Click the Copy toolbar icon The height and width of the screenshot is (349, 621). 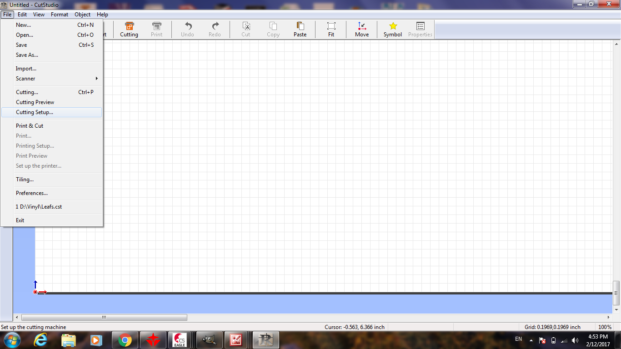pyautogui.click(x=273, y=30)
